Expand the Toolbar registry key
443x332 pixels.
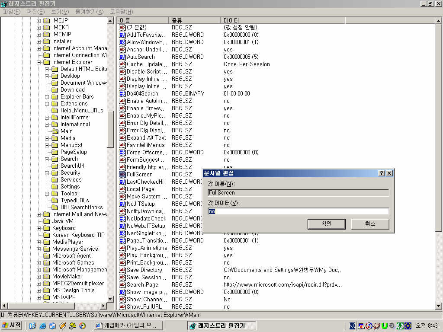pyautogui.click(x=47, y=193)
